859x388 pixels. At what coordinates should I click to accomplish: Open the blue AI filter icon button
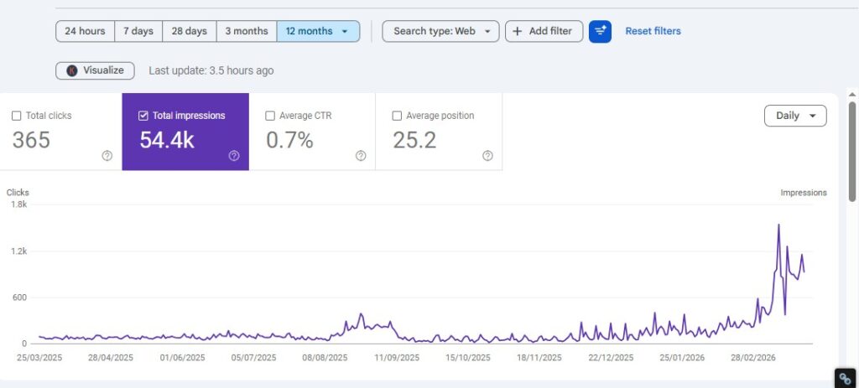[600, 31]
